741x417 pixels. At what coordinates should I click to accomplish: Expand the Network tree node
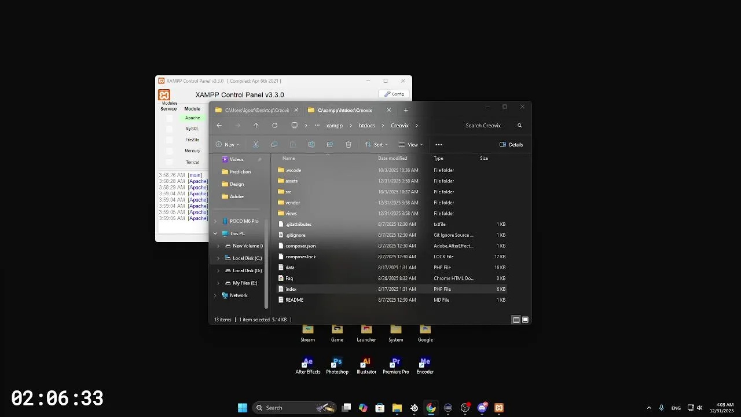(215, 295)
